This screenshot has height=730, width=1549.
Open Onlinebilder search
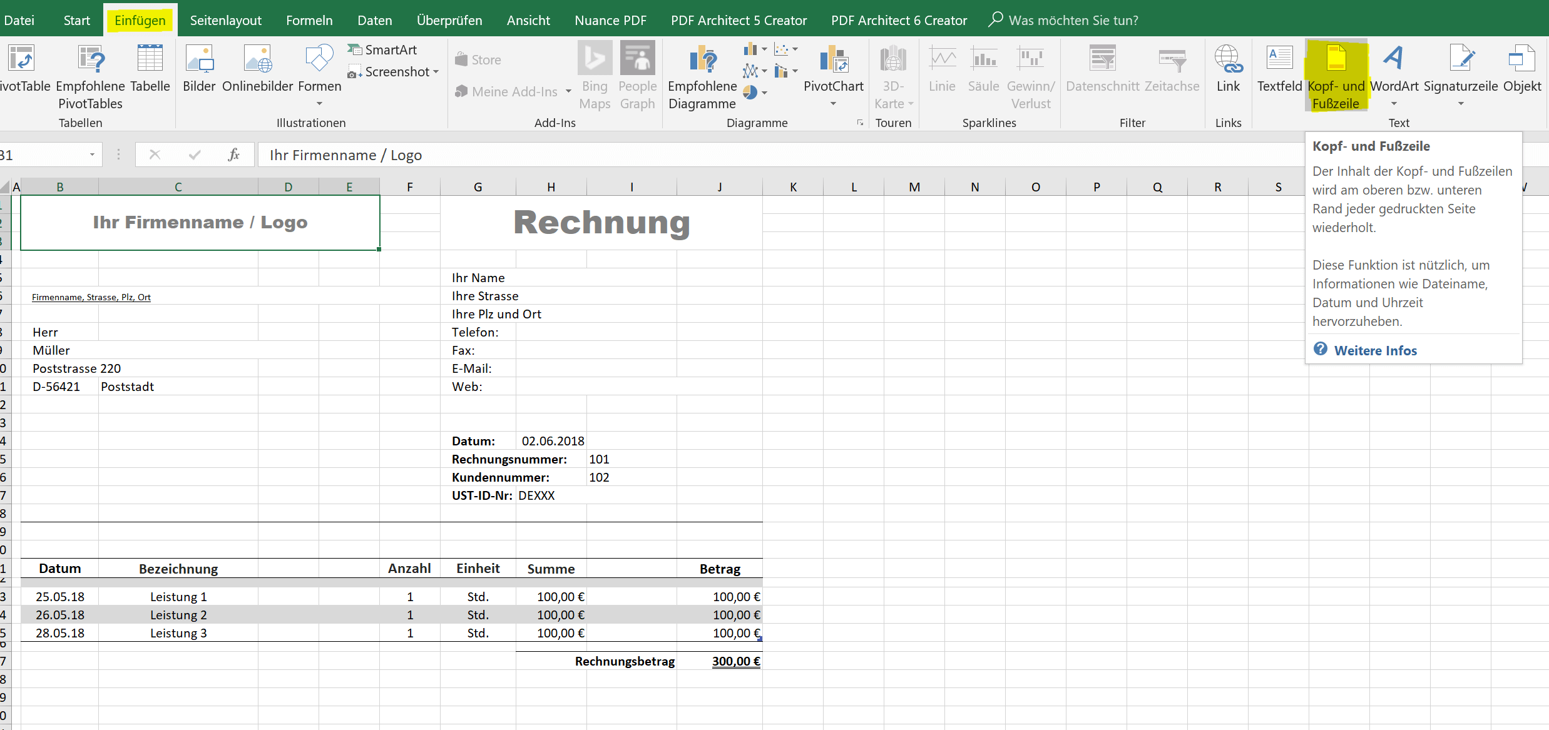[258, 69]
